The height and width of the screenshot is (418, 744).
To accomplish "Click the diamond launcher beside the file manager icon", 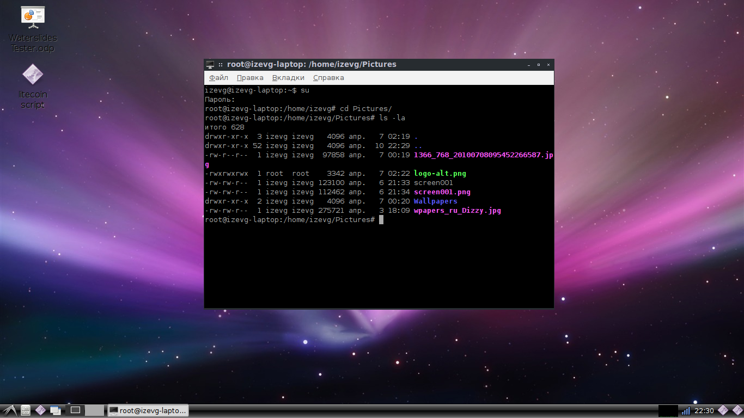I will coord(40,410).
